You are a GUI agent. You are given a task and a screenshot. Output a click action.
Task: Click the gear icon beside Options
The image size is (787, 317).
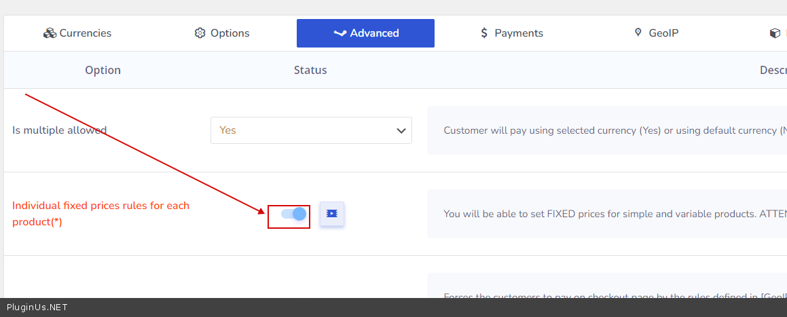(x=200, y=33)
